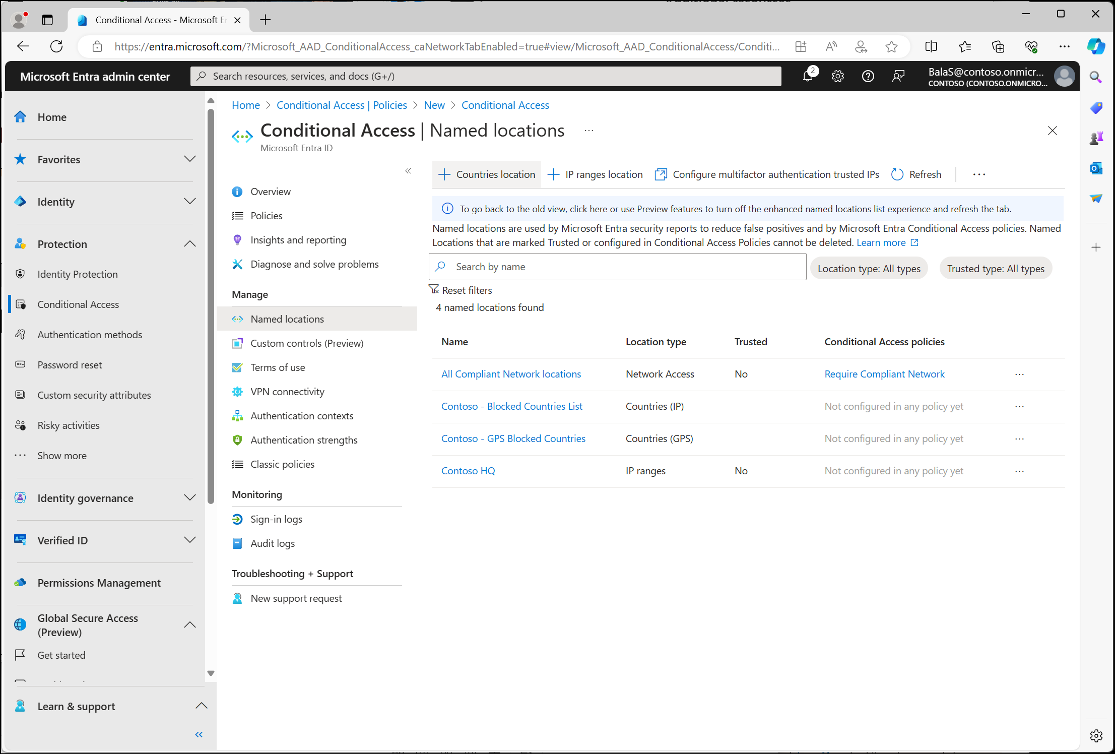Open ellipsis menu for Contoso HQ row
The height and width of the screenshot is (754, 1115).
click(x=1019, y=471)
